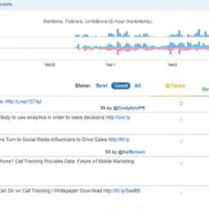
Task: Show only Best tweets
Action: tap(101, 86)
